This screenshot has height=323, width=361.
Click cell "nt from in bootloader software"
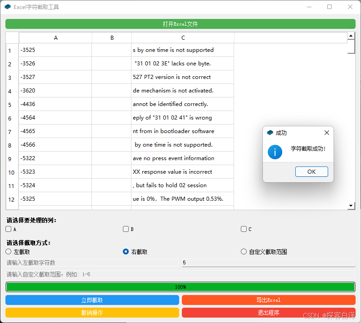(183, 131)
